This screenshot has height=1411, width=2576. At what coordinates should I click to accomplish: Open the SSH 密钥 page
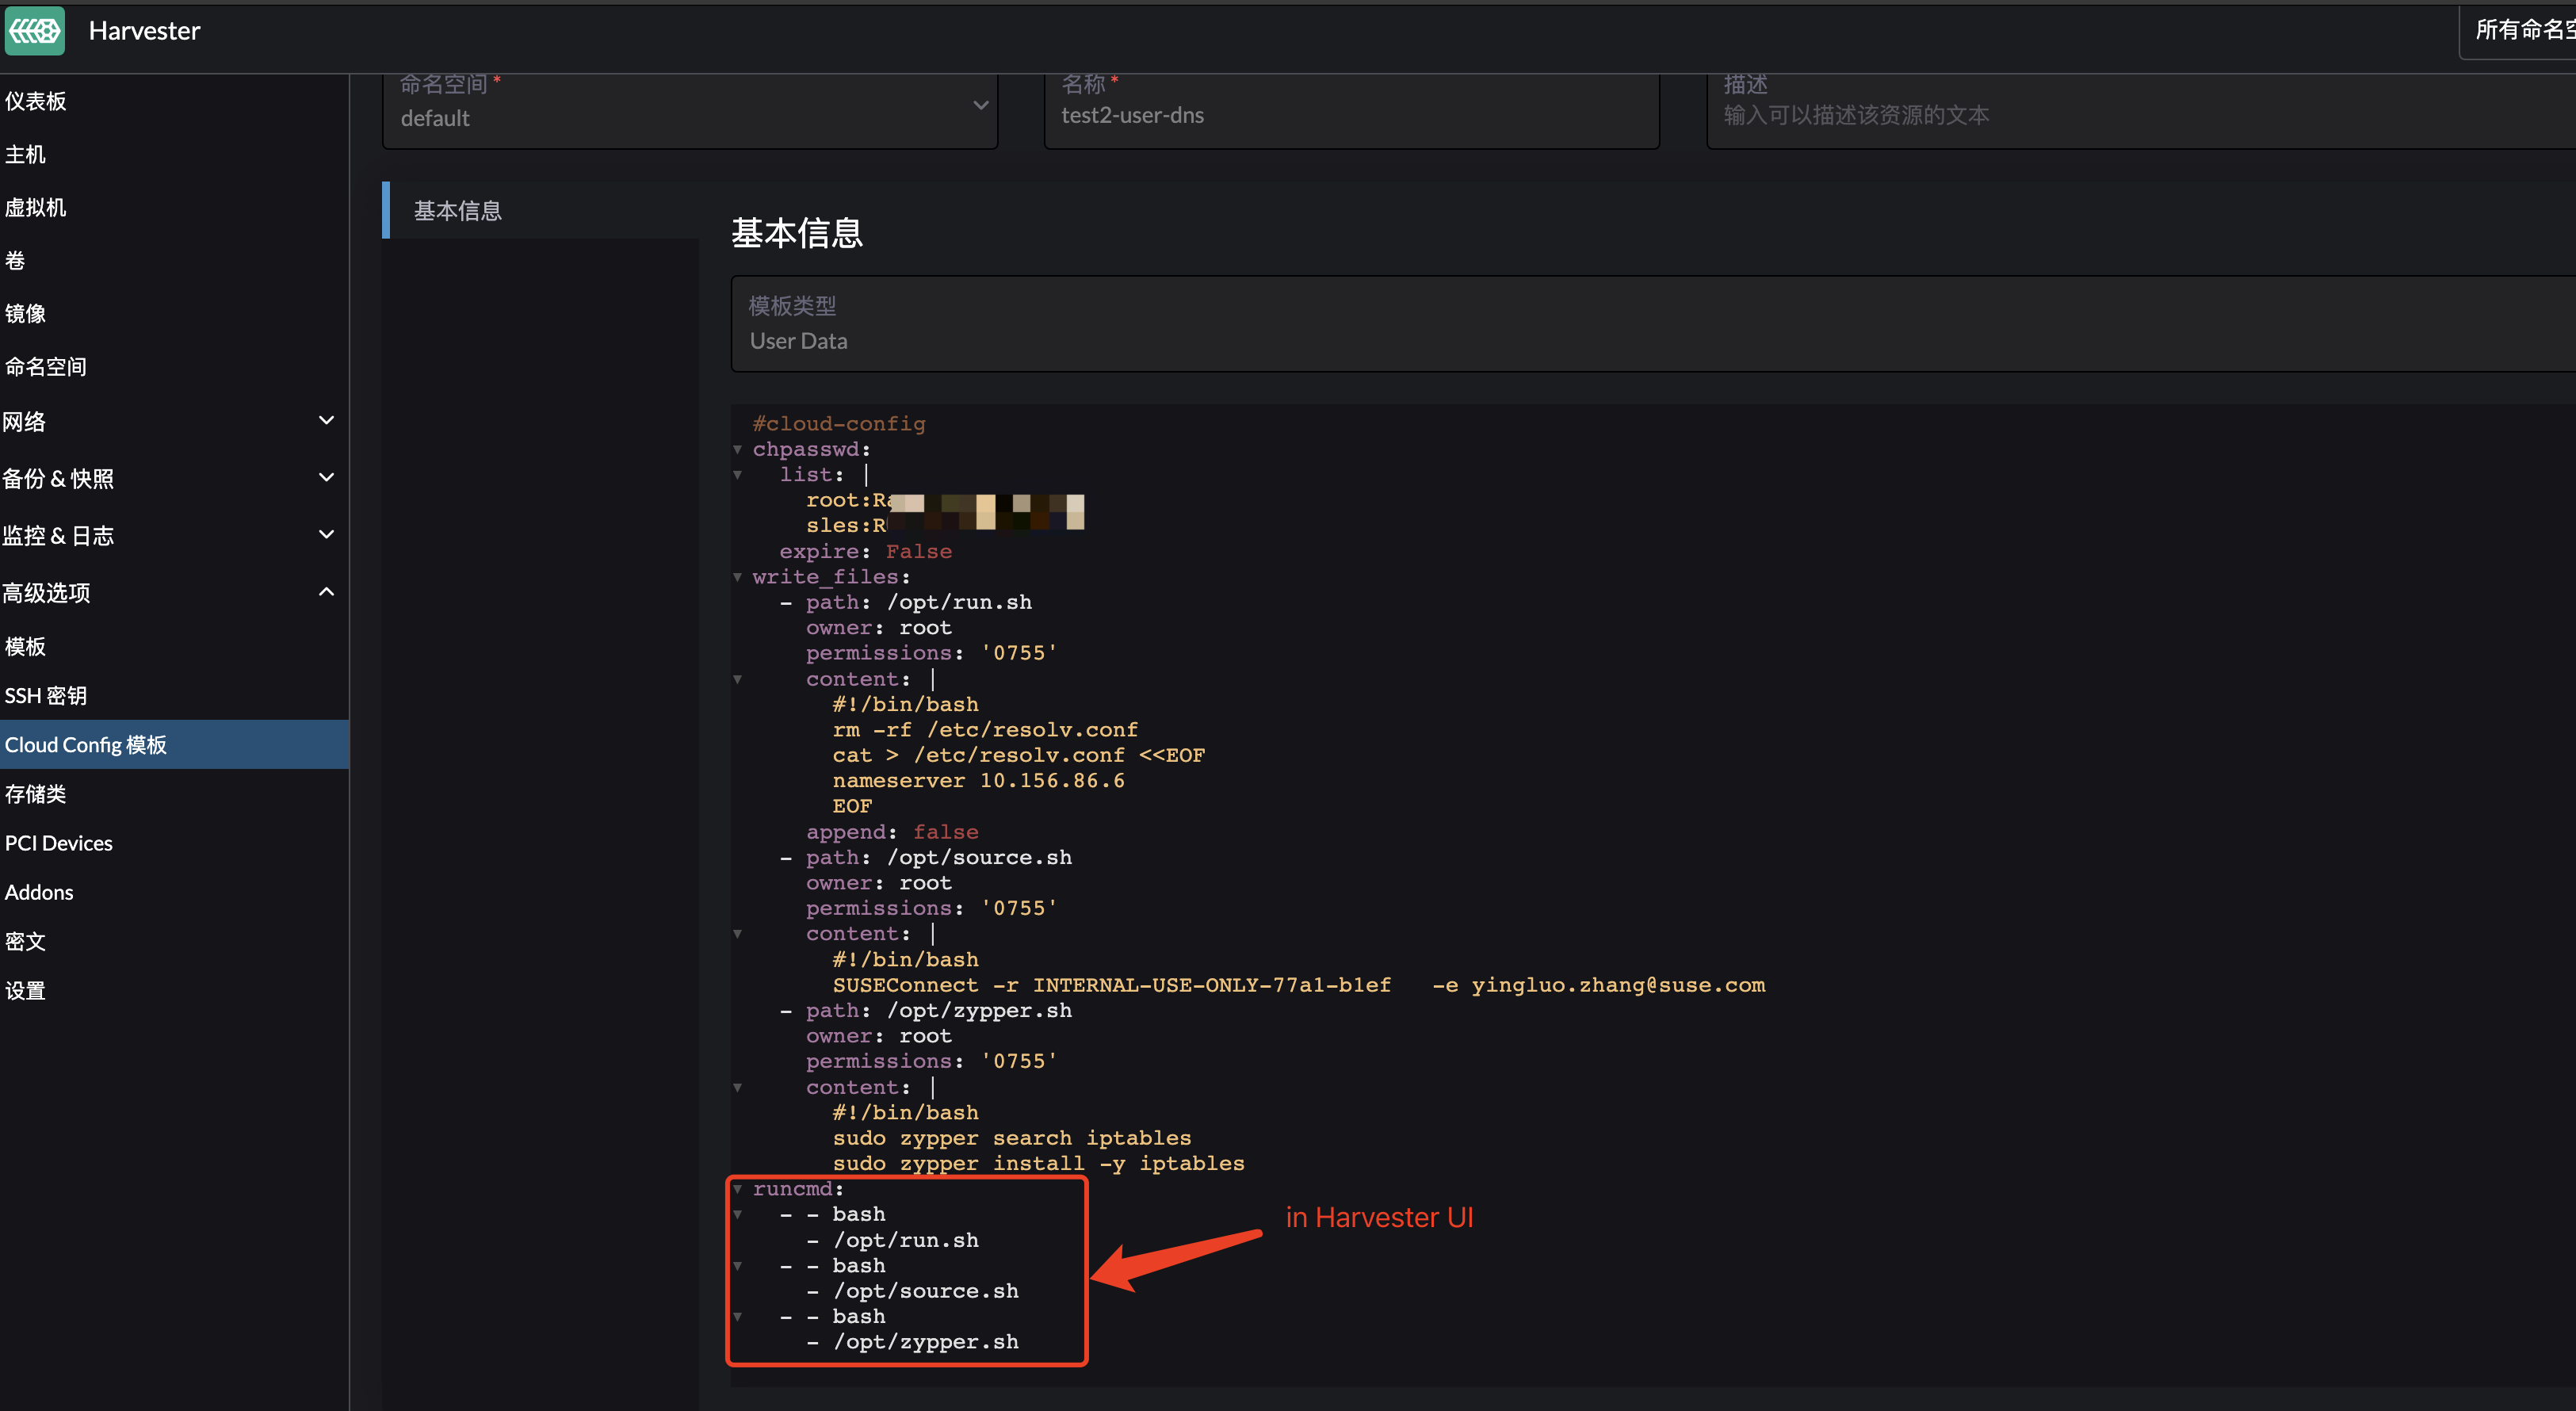point(46,695)
